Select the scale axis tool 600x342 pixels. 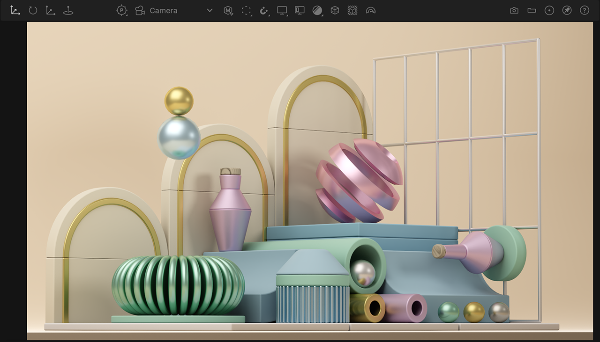[51, 10]
